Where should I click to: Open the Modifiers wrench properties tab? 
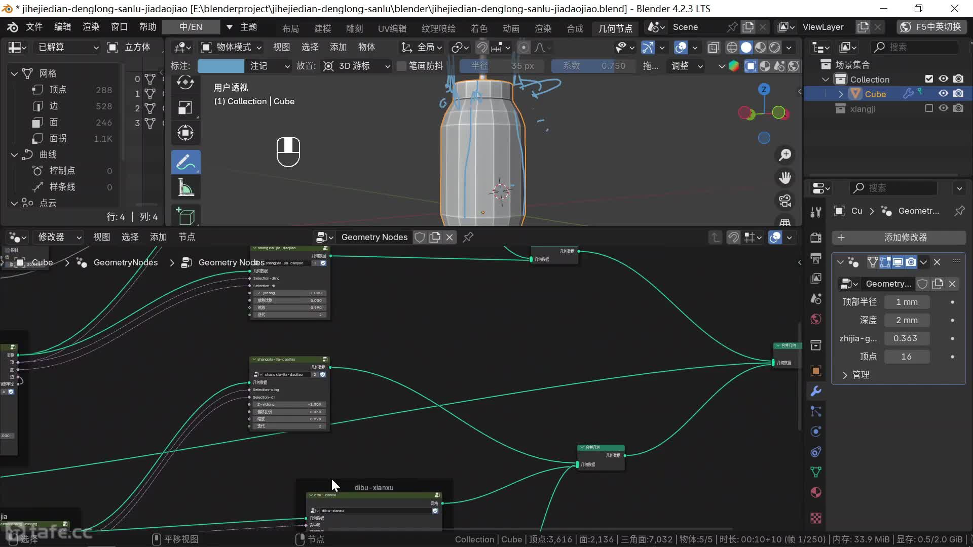coord(816,391)
